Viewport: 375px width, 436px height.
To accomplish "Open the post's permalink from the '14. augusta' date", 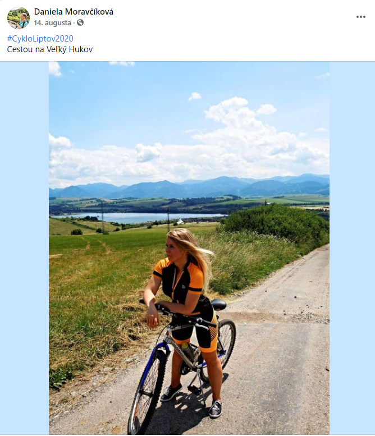I will coord(53,23).
